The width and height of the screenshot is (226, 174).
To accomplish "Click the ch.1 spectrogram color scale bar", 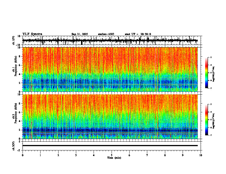I will pos(206,73).
